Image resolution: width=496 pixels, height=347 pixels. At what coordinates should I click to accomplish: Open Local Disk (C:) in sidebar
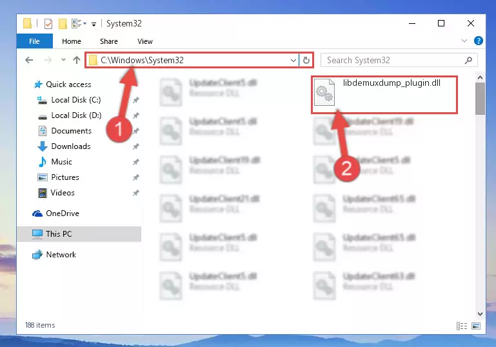coord(76,100)
